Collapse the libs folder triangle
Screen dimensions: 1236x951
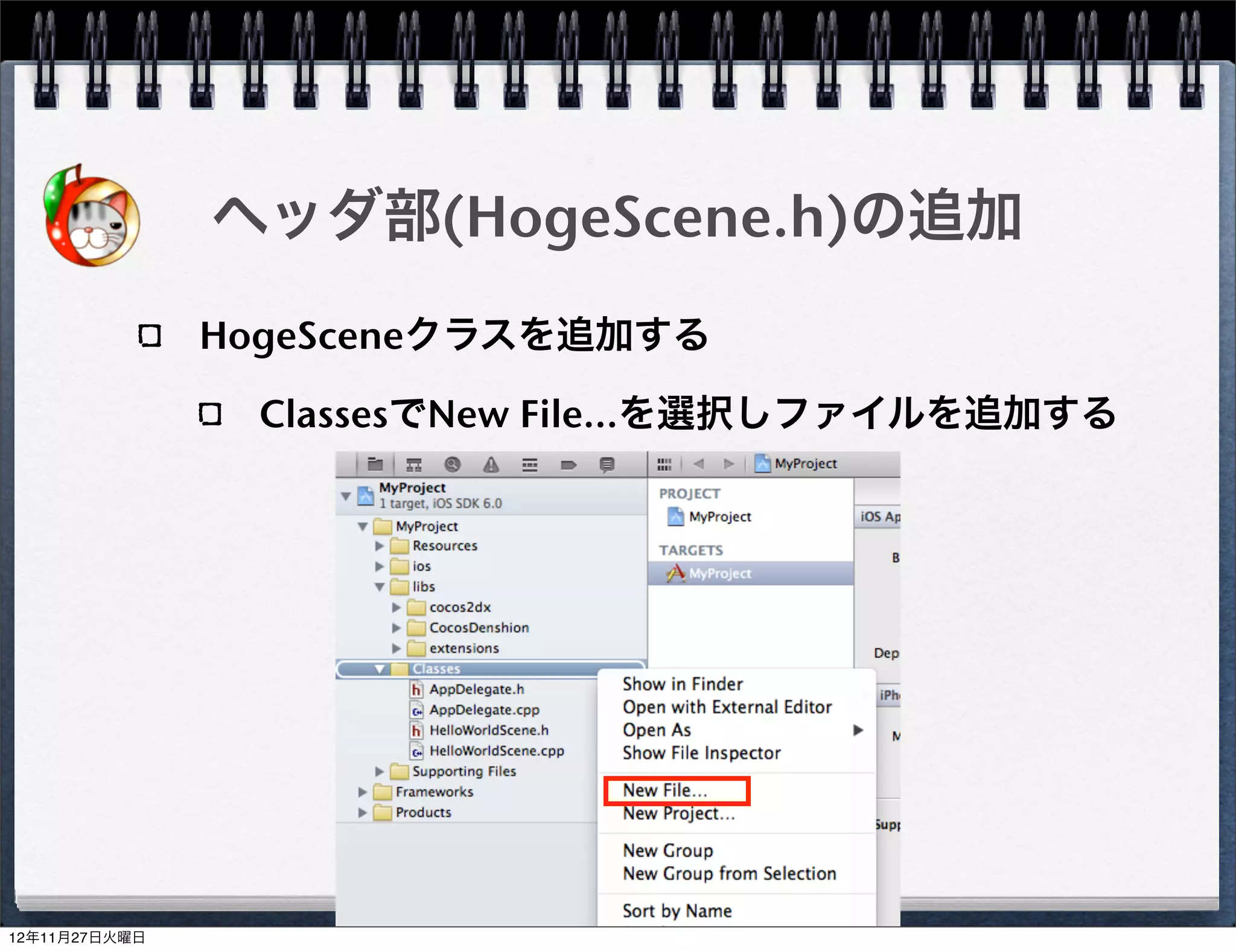379,587
